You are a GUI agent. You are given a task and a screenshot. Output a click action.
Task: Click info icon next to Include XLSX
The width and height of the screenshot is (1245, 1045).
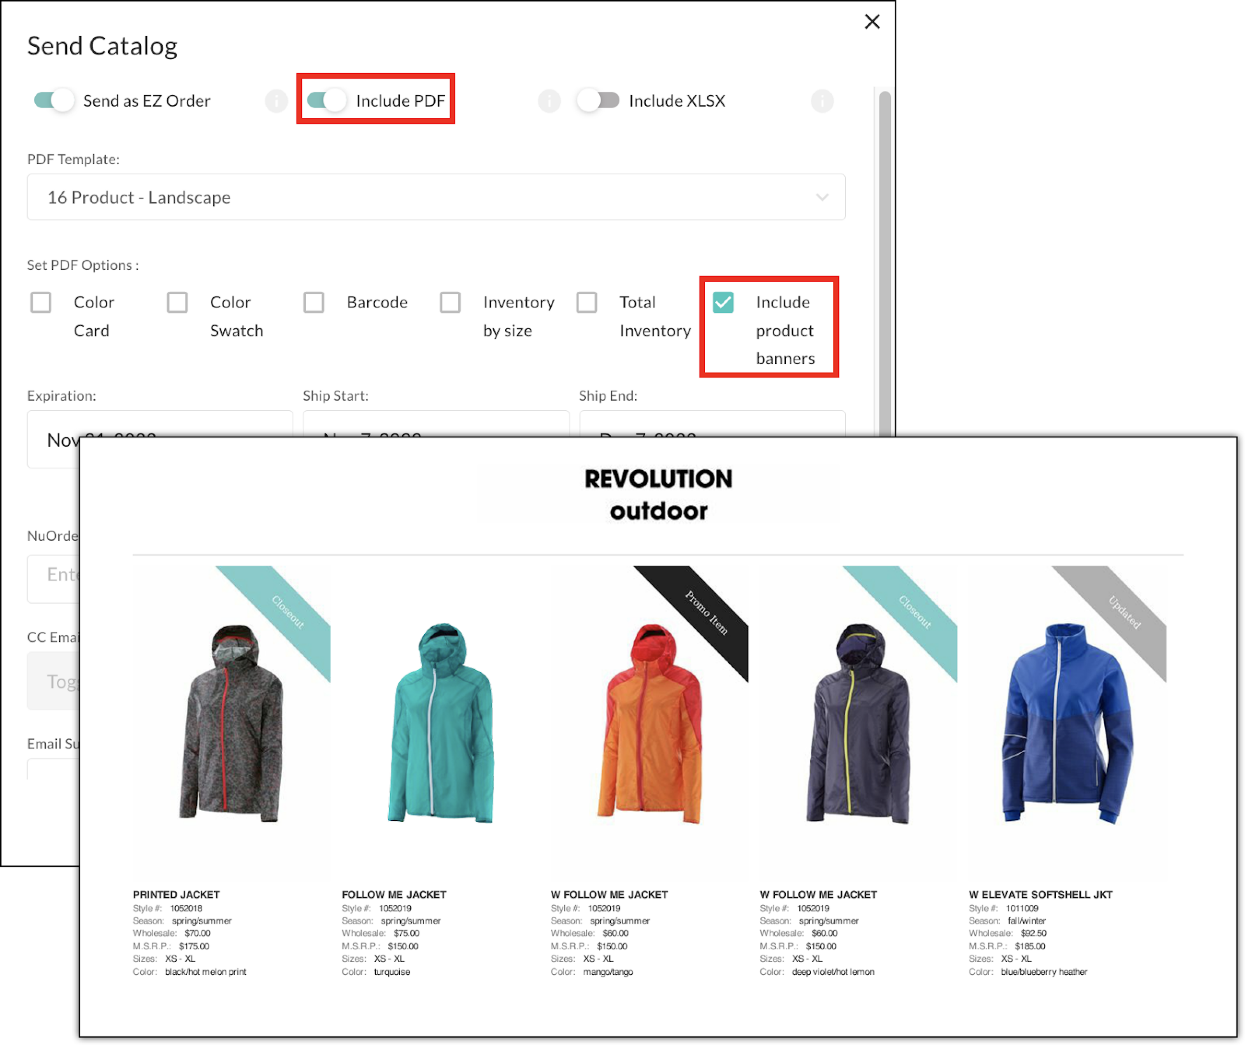coord(822,101)
